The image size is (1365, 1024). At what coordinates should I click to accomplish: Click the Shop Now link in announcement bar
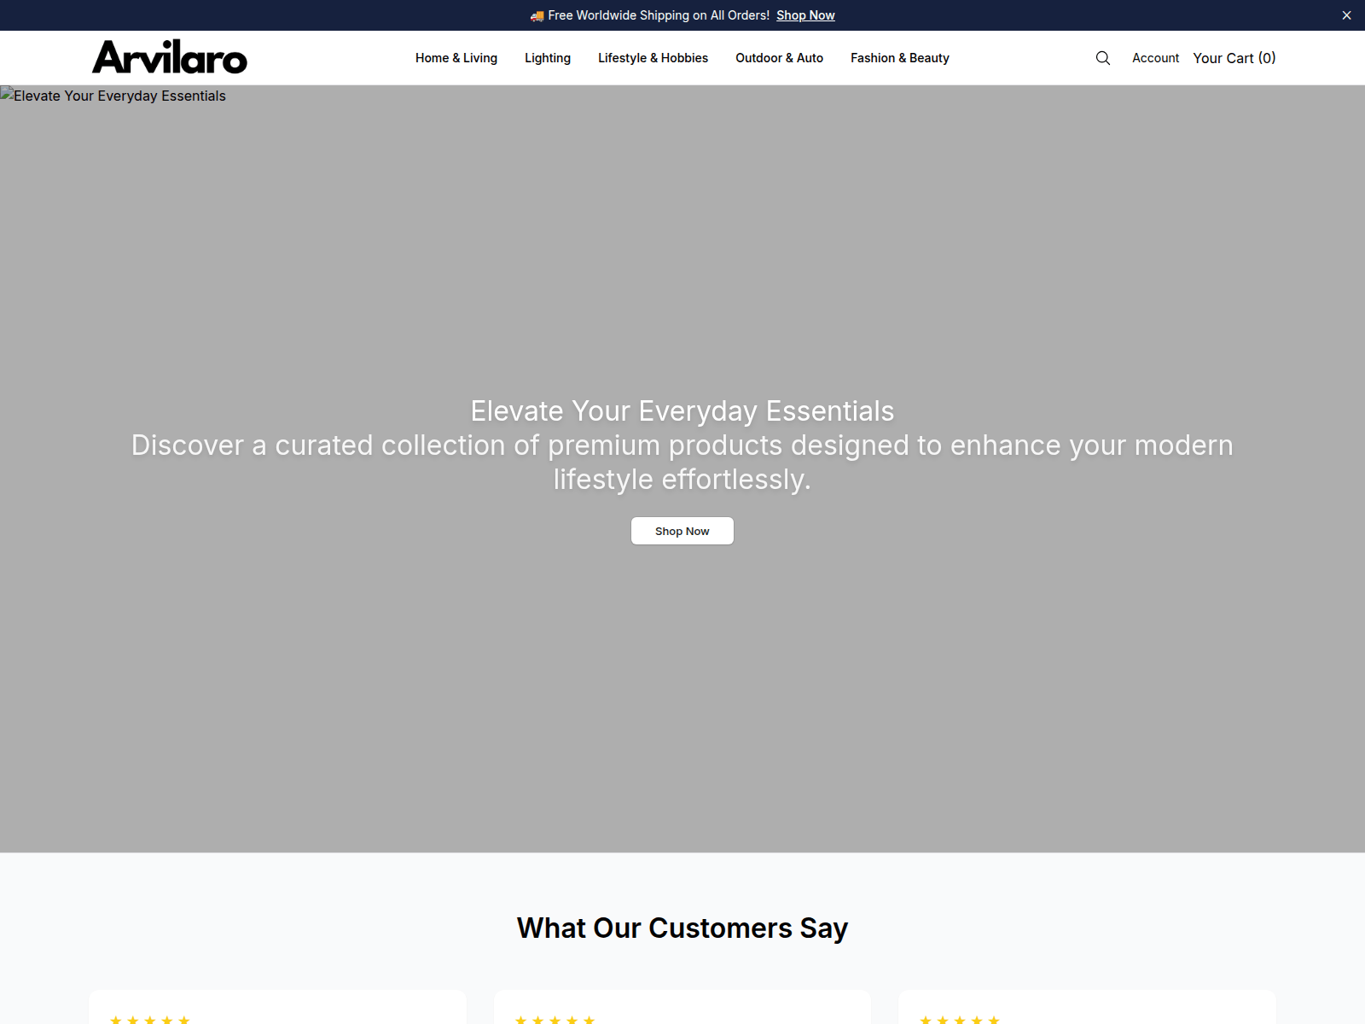[x=805, y=15]
